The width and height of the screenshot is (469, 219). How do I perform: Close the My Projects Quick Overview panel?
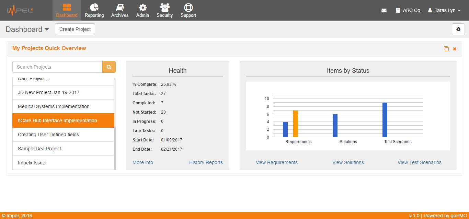tap(455, 49)
